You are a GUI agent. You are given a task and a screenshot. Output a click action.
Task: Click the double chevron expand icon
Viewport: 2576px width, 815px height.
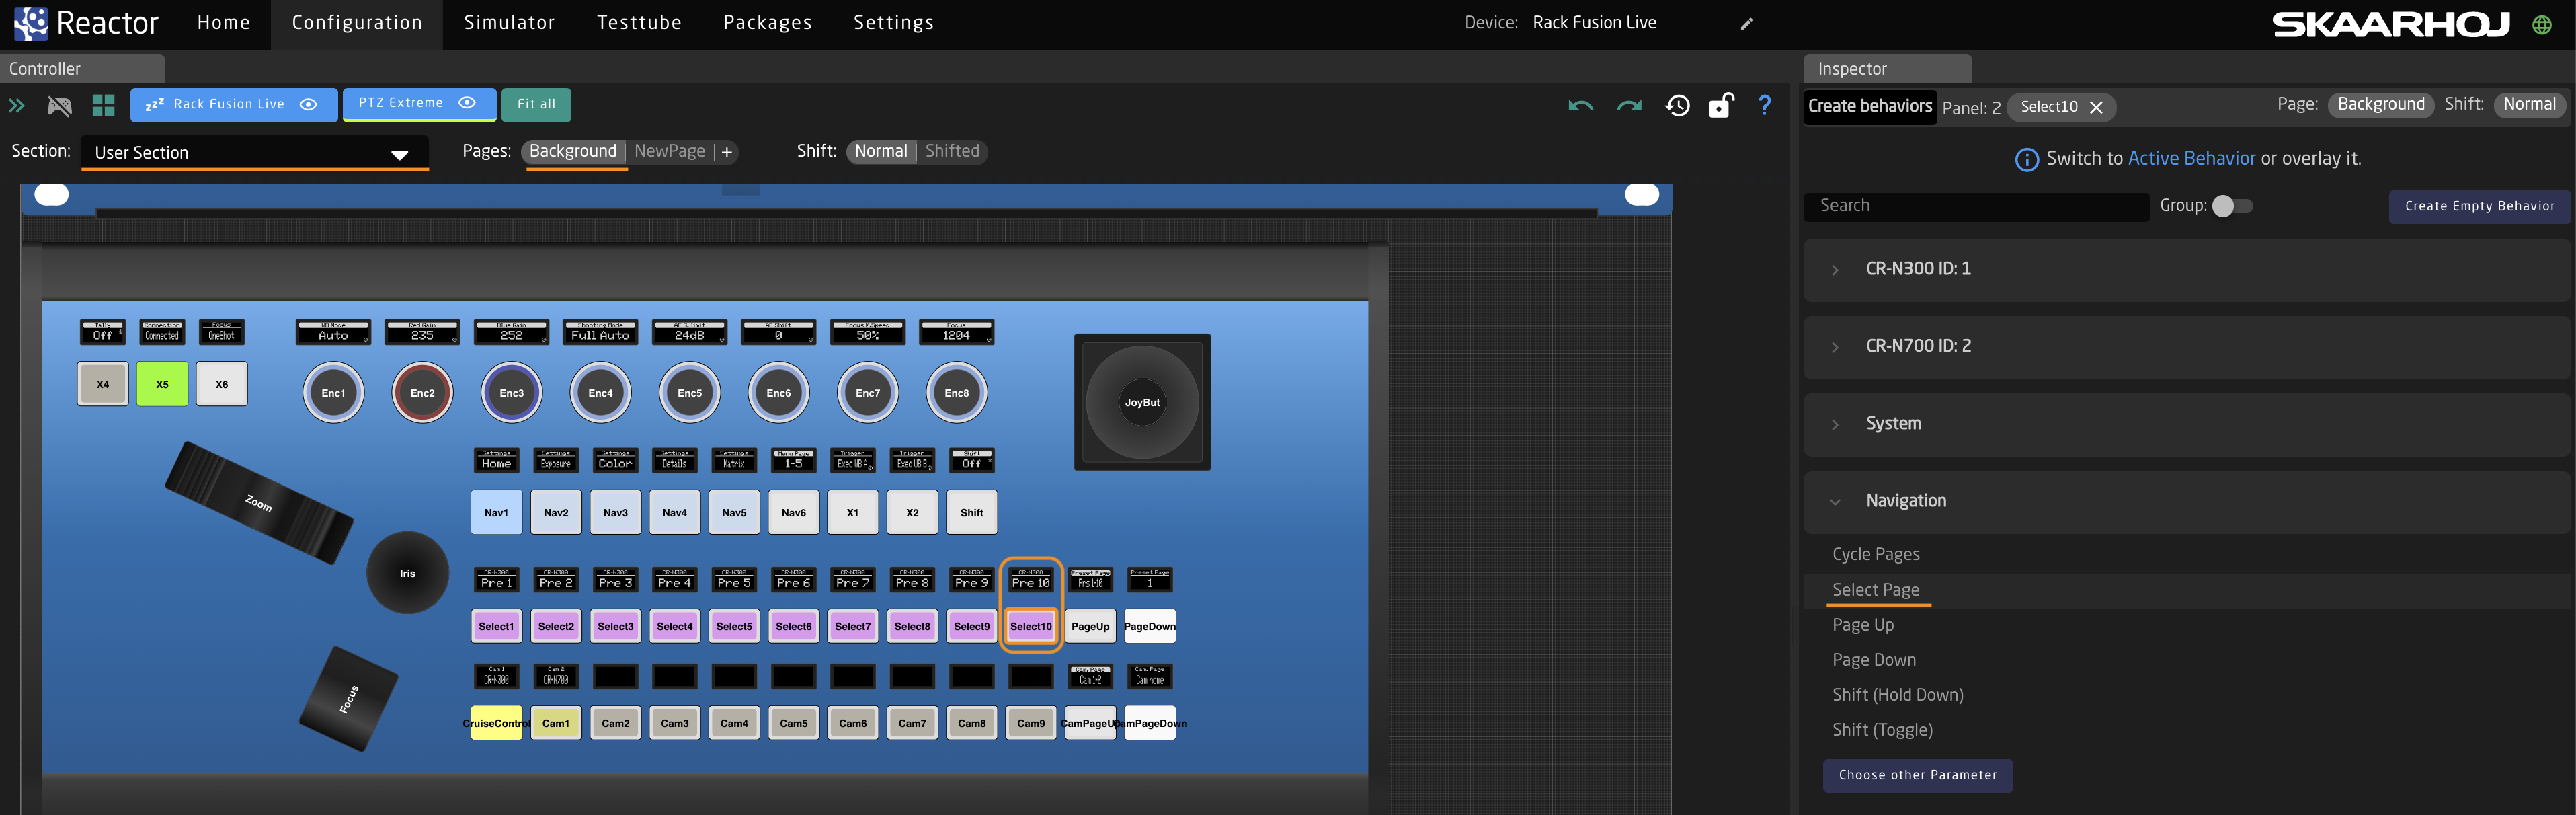click(17, 105)
